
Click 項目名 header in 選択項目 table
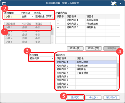tap(96, 58)
